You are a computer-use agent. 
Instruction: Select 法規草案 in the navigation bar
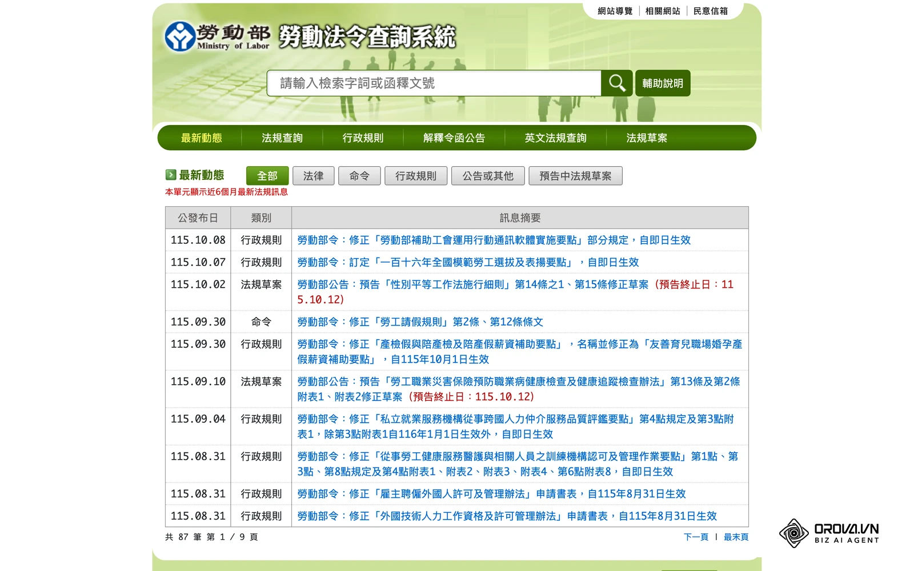(x=647, y=138)
